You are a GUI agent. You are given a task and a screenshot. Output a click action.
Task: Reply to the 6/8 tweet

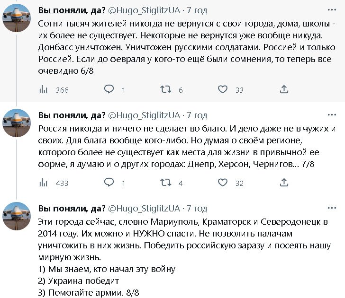(x=109, y=89)
